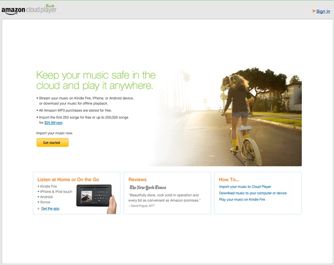The image size is (334, 265).
Task: Click the cyclist hero photo
Action: (x=226, y=117)
